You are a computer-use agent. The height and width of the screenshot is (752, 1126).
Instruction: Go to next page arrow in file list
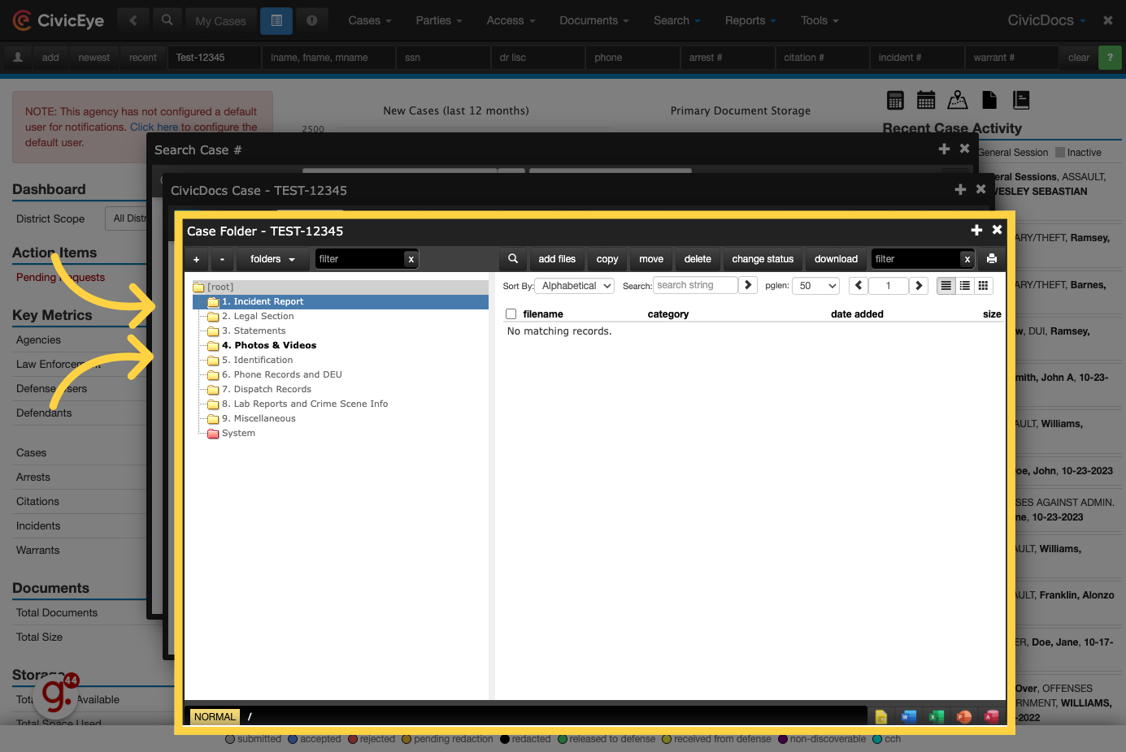919,286
